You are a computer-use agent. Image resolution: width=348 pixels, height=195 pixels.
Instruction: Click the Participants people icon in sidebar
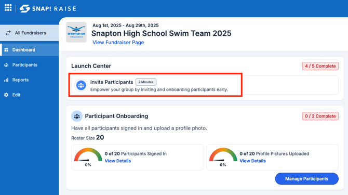click(x=6, y=65)
